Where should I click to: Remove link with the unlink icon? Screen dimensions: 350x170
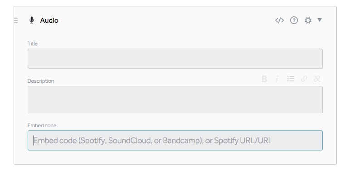coord(317,79)
